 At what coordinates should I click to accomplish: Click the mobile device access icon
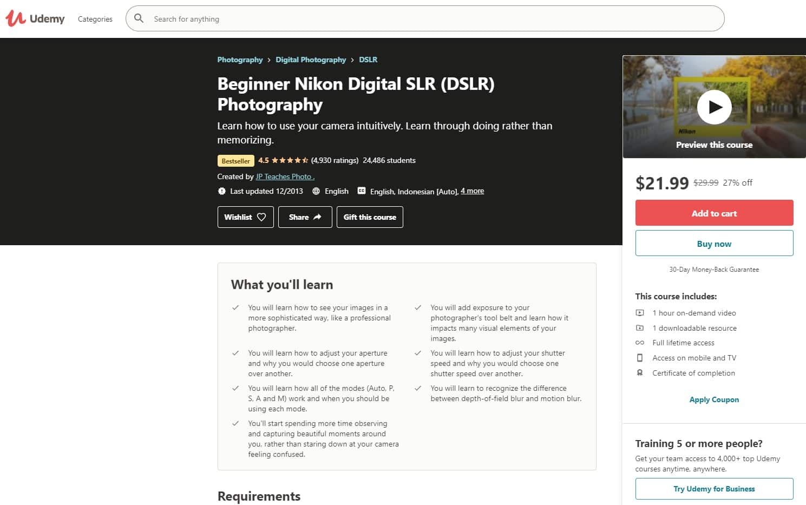pyautogui.click(x=640, y=358)
